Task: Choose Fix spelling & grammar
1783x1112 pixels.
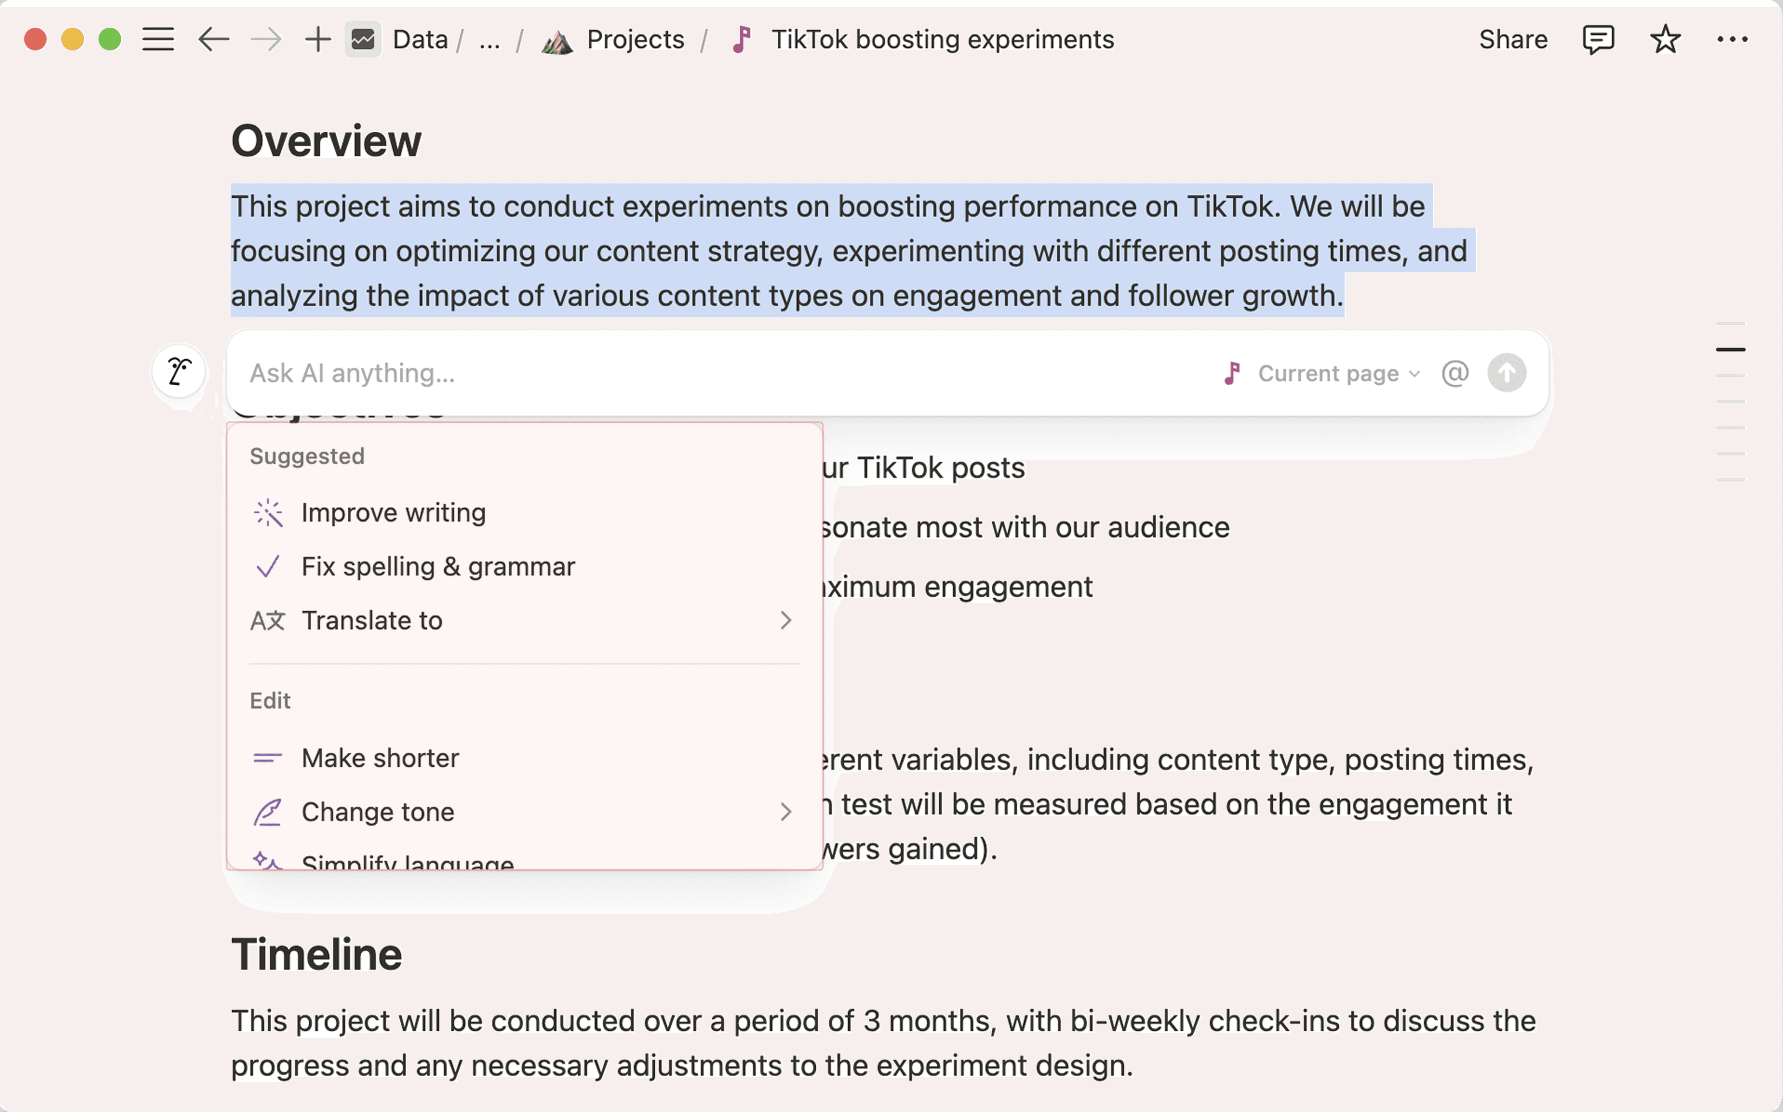Action: pos(438,567)
